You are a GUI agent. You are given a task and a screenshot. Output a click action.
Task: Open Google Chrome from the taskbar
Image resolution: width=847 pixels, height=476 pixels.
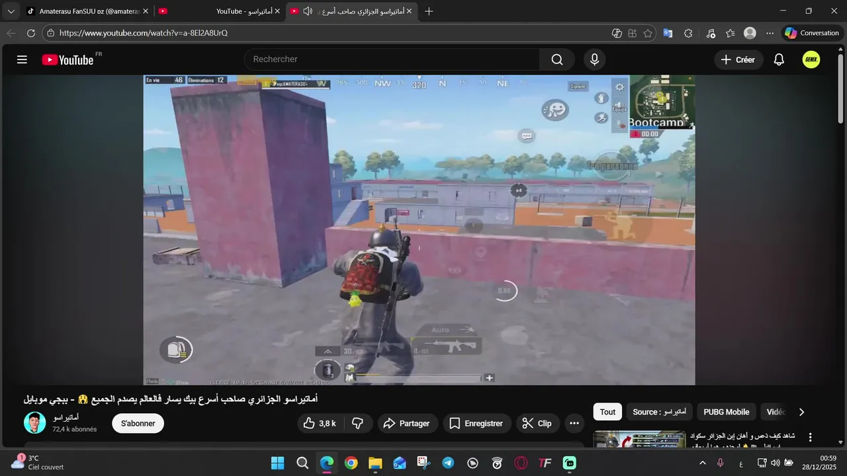pos(351,463)
